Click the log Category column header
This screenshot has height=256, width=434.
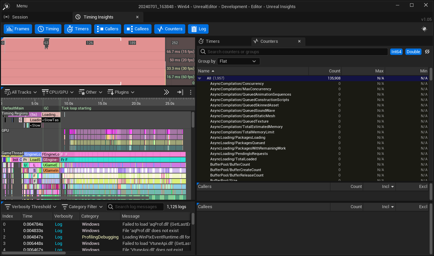coord(100,216)
